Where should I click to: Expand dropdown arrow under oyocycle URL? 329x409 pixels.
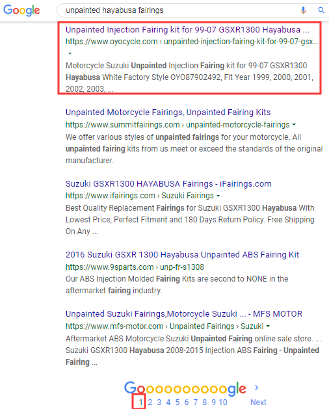70,53
